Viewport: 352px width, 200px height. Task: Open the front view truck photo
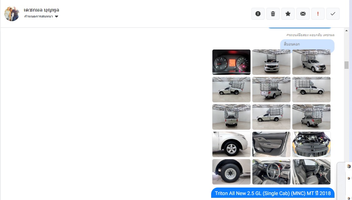(x=271, y=62)
